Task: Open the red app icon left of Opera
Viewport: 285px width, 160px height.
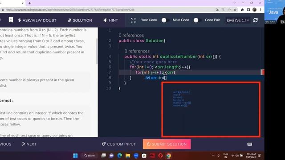Action: (152, 156)
